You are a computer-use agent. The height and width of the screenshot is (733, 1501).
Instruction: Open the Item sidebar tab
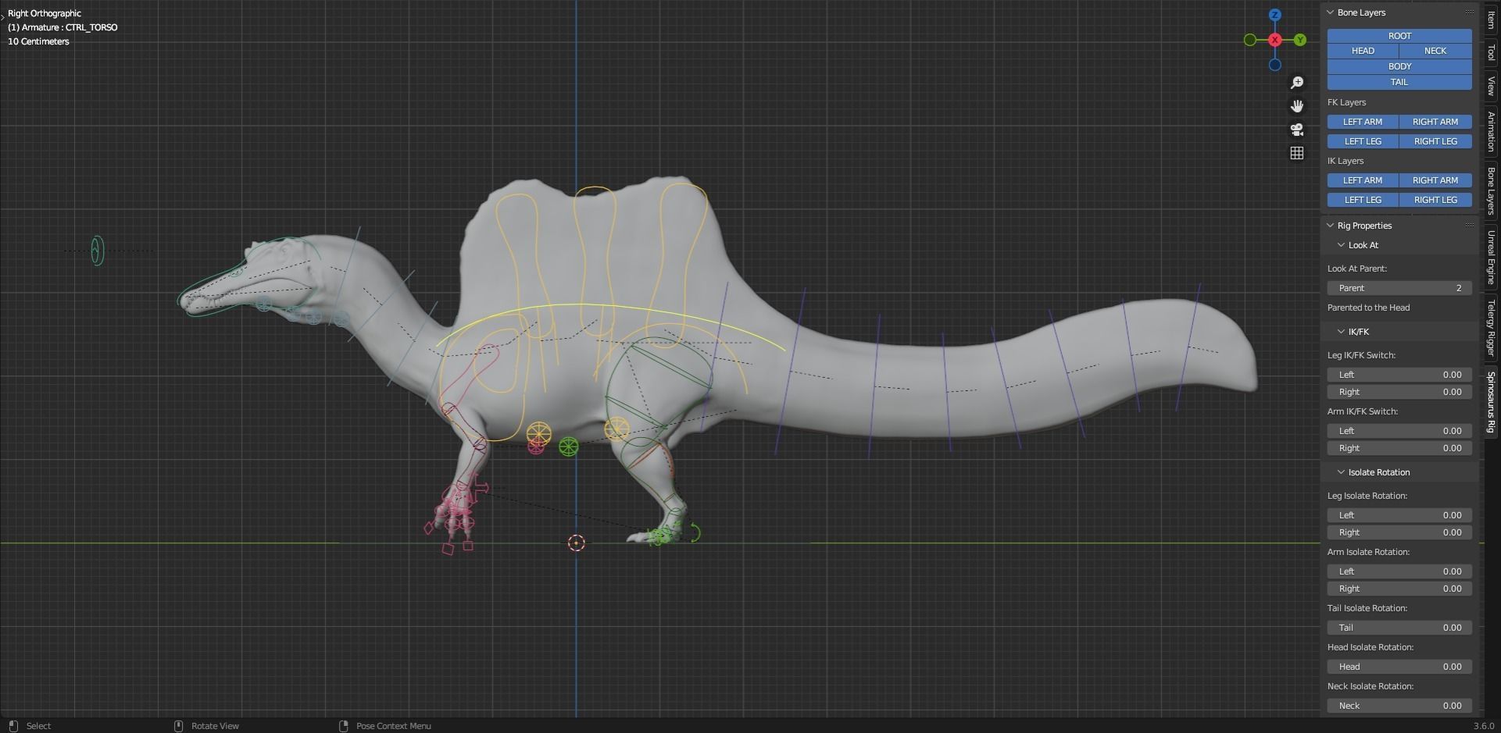click(1491, 19)
